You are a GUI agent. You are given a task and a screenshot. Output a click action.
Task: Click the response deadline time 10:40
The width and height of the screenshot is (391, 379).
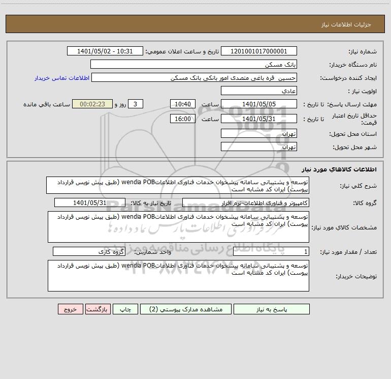pyautogui.click(x=182, y=104)
